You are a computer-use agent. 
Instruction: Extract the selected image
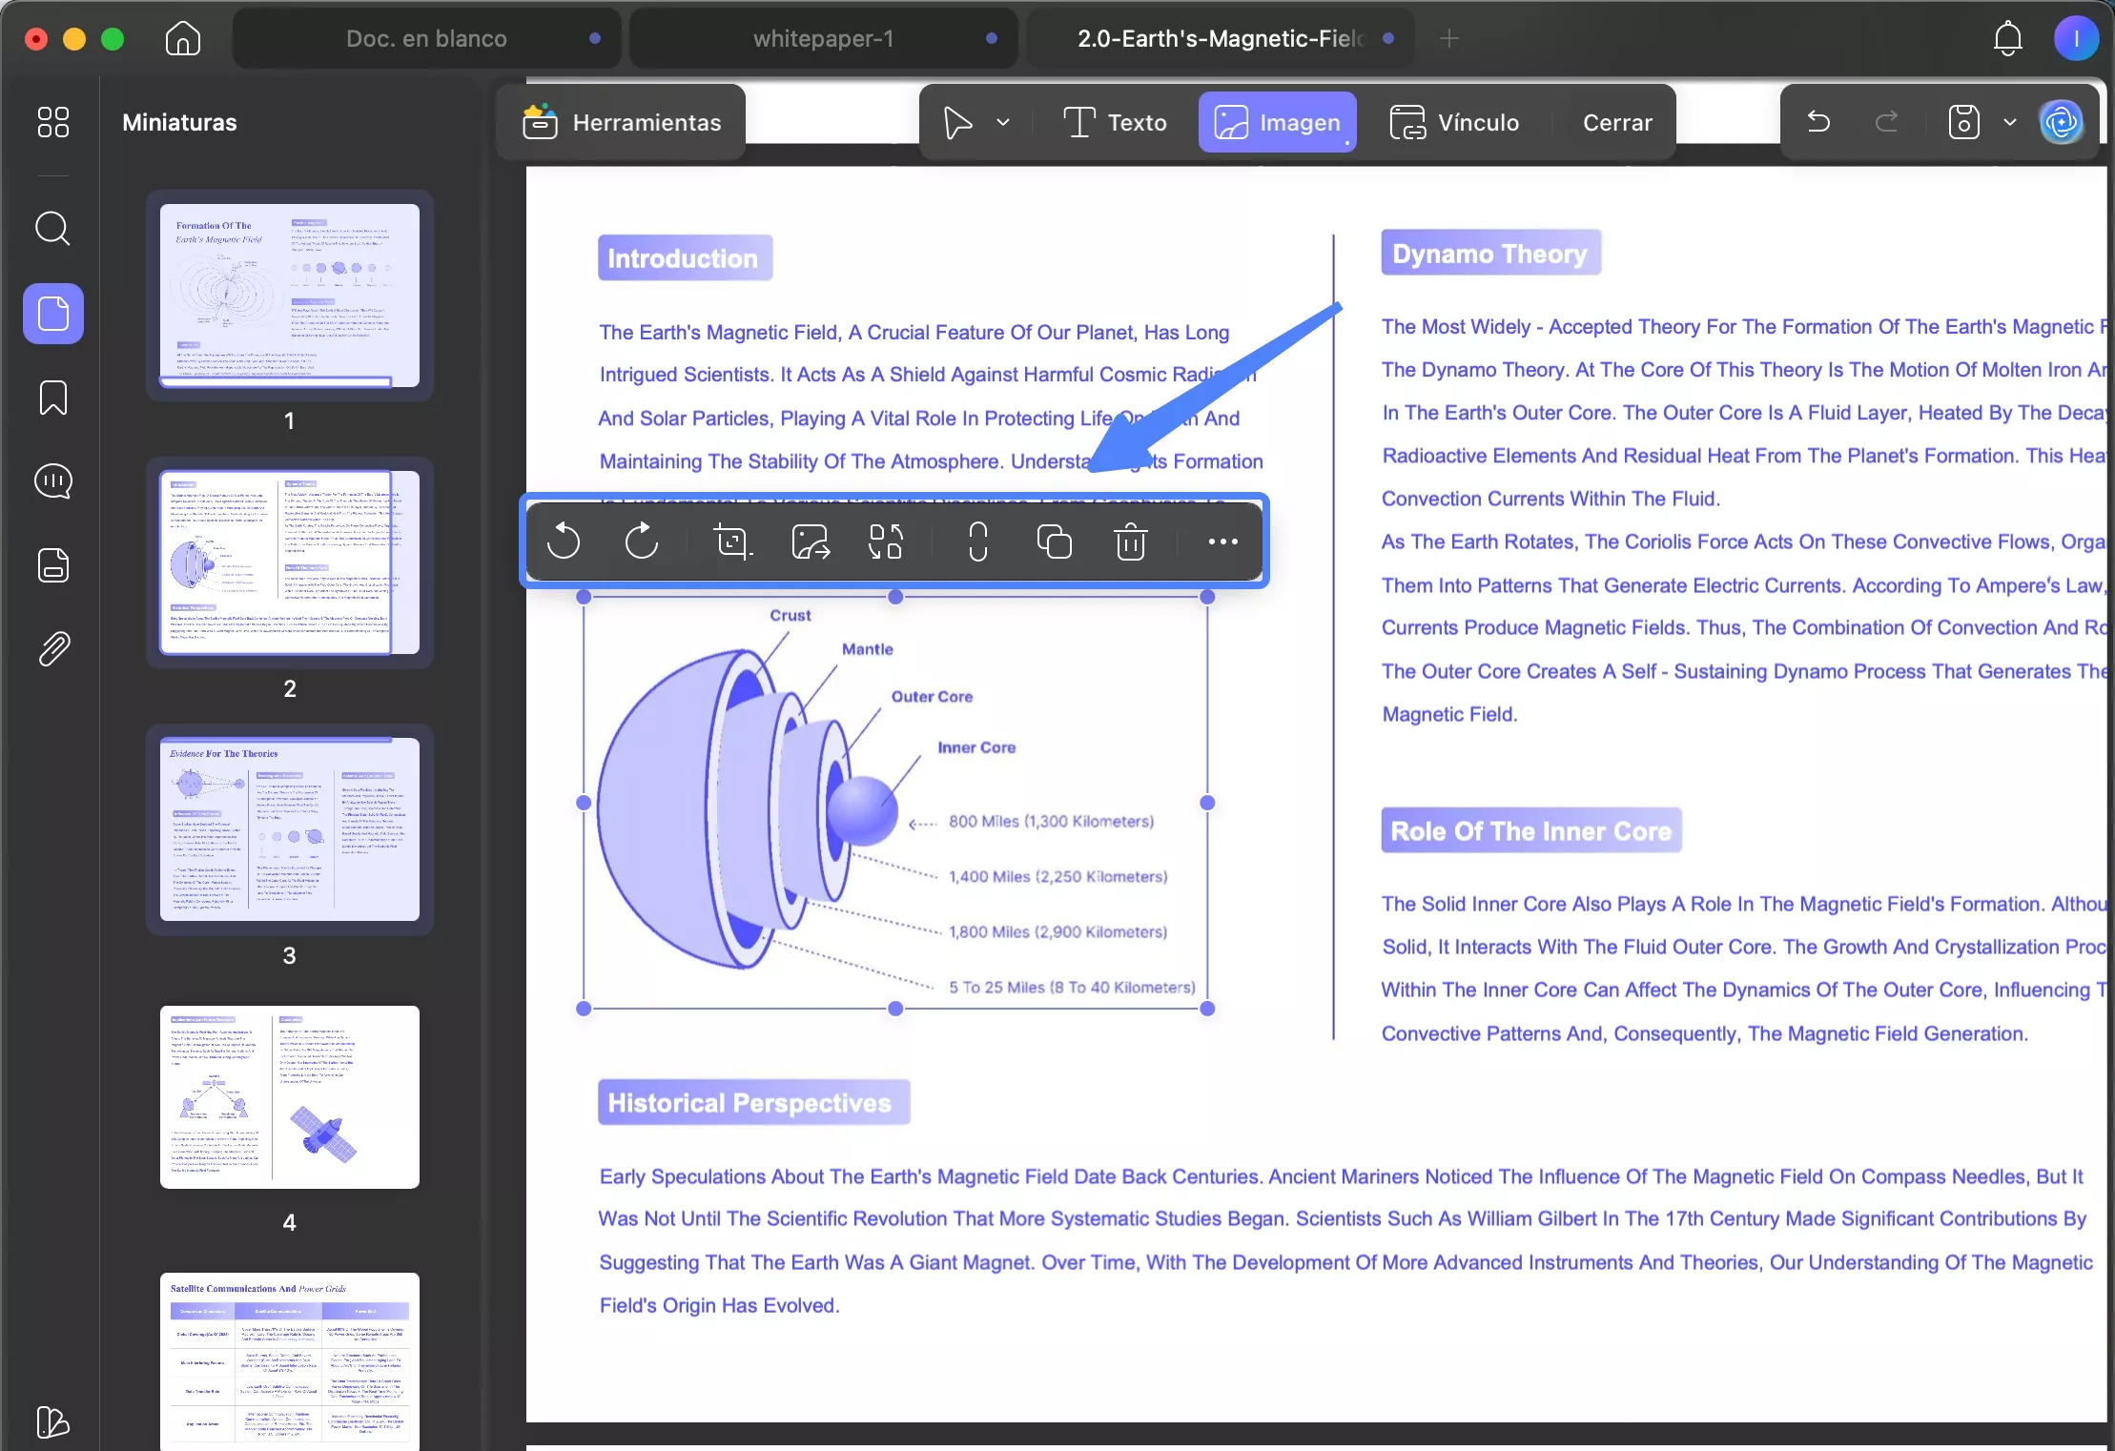[x=811, y=542]
